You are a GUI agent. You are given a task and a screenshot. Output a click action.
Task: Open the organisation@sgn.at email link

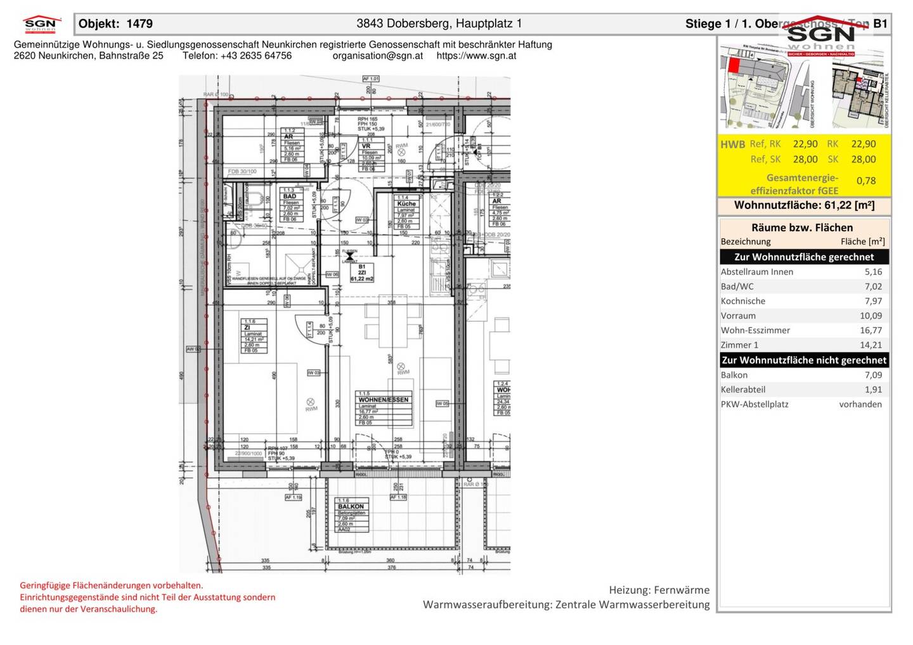tap(378, 56)
